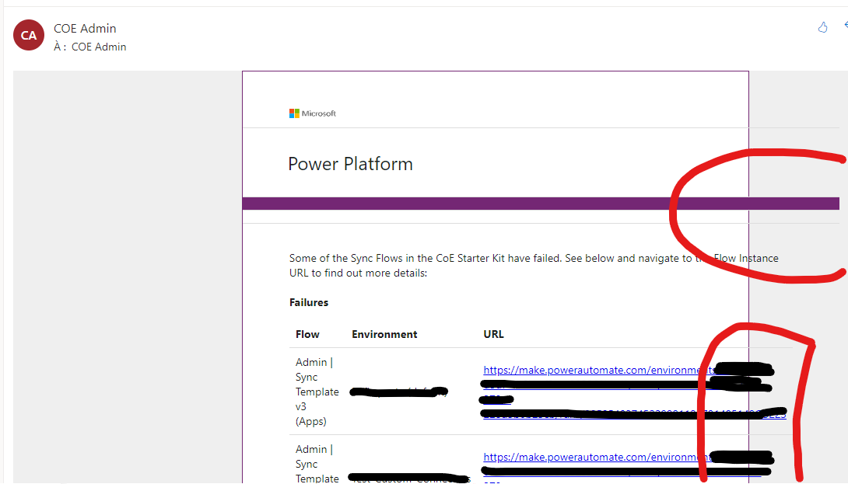
Task: Open the sender name COE Admin
Action: pyautogui.click(x=85, y=28)
